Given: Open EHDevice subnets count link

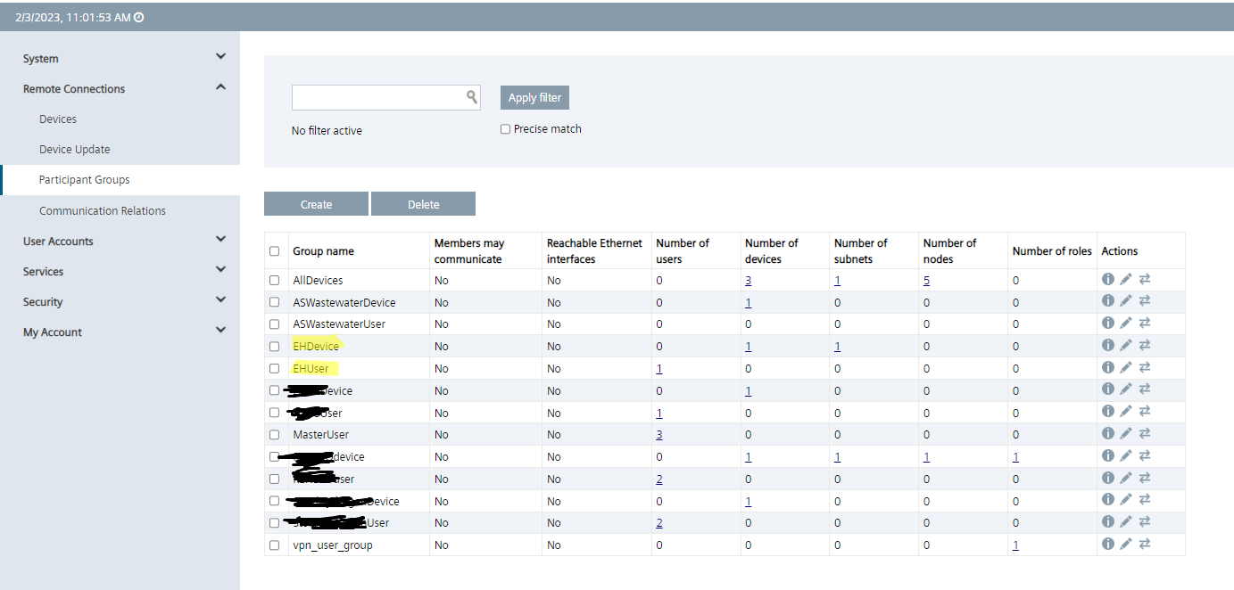Looking at the screenshot, I should [837, 347].
